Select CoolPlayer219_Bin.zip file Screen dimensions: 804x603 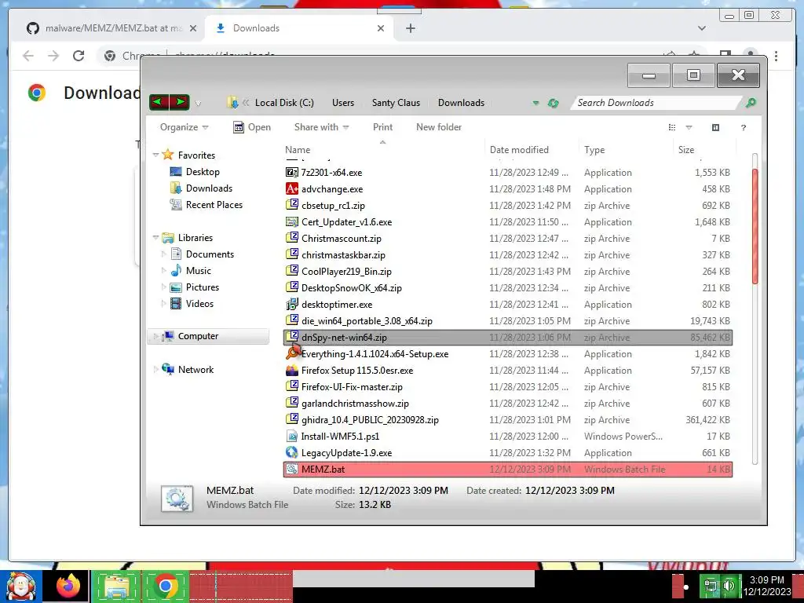pos(508,271)
